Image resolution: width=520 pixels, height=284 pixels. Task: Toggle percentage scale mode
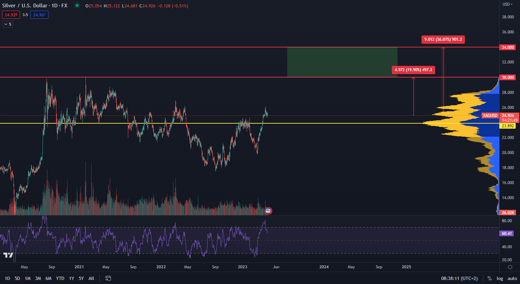pyautogui.click(x=489, y=278)
